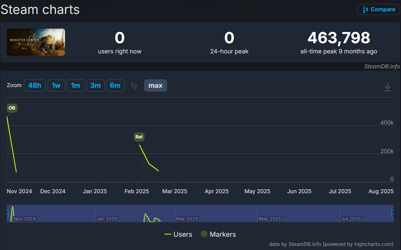Click the 'all-time peak 9 months ago' label
Viewport: 401px width, 250px height.
tap(339, 51)
